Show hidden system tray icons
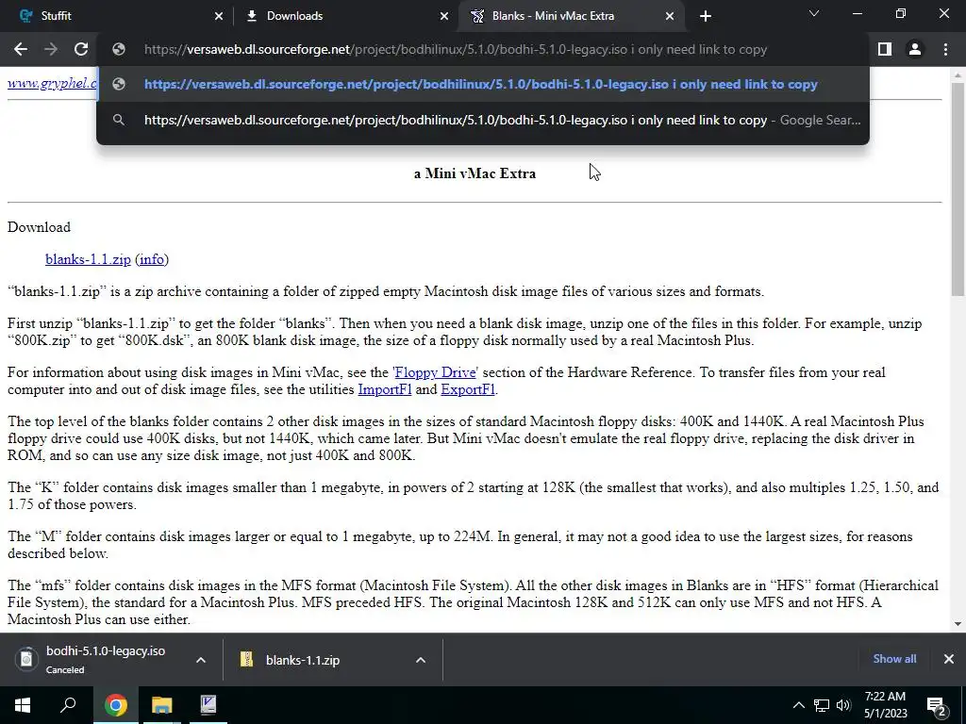 [x=798, y=705]
